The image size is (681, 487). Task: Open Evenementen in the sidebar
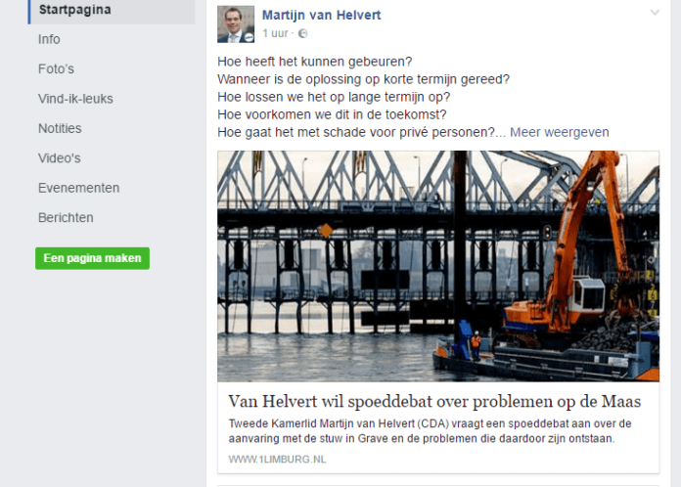[x=78, y=188]
